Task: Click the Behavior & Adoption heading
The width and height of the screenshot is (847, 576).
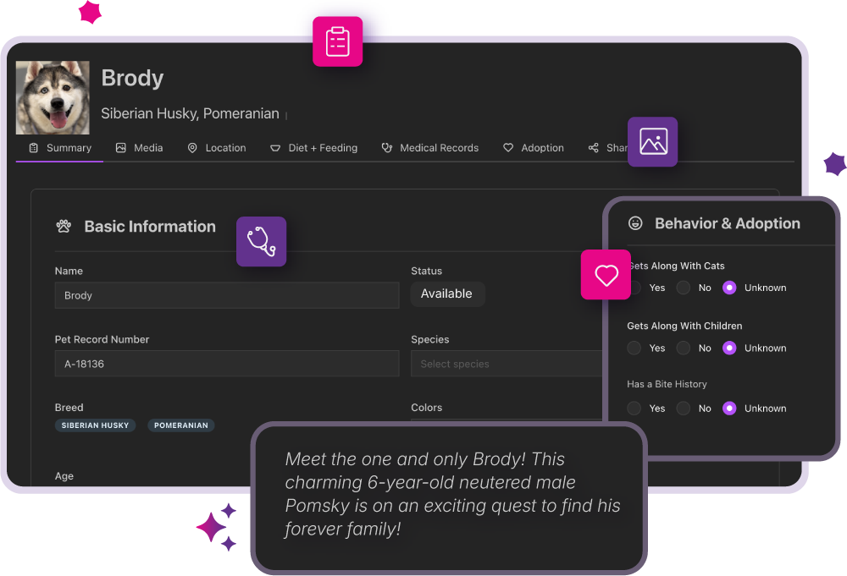Action: pos(727,222)
